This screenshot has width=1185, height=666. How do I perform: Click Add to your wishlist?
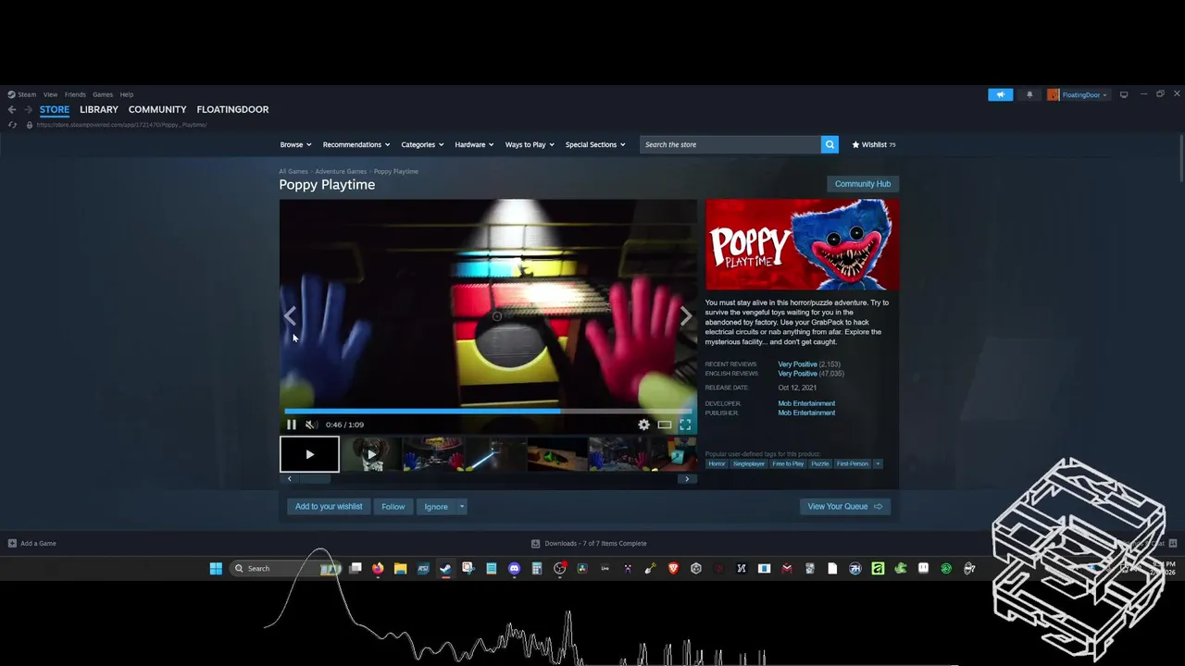329,506
